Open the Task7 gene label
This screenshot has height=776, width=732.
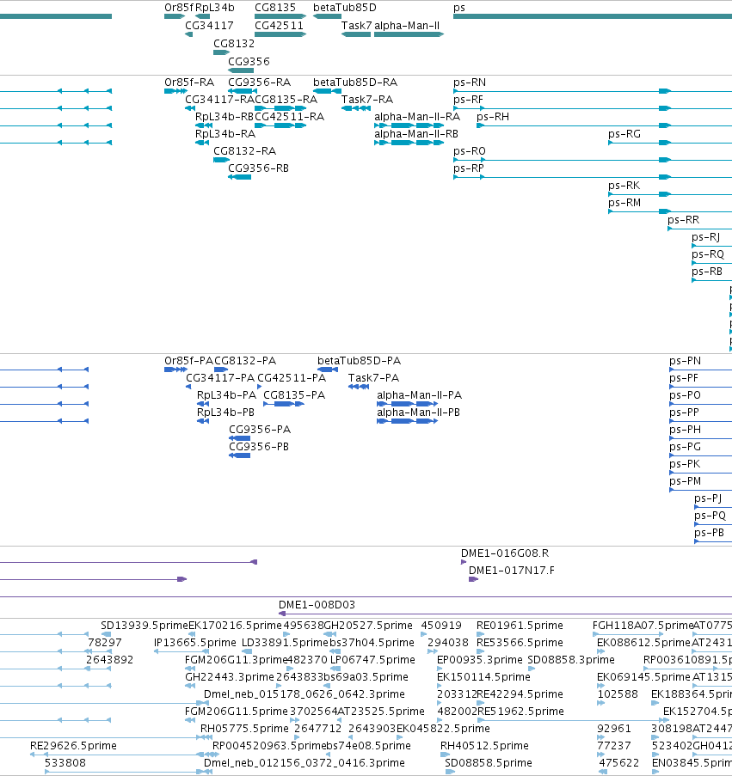pos(356,25)
